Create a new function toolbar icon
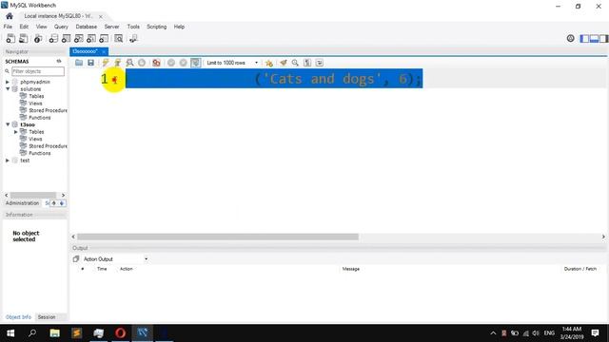Viewport: 609px width, 342px height. 104,38
